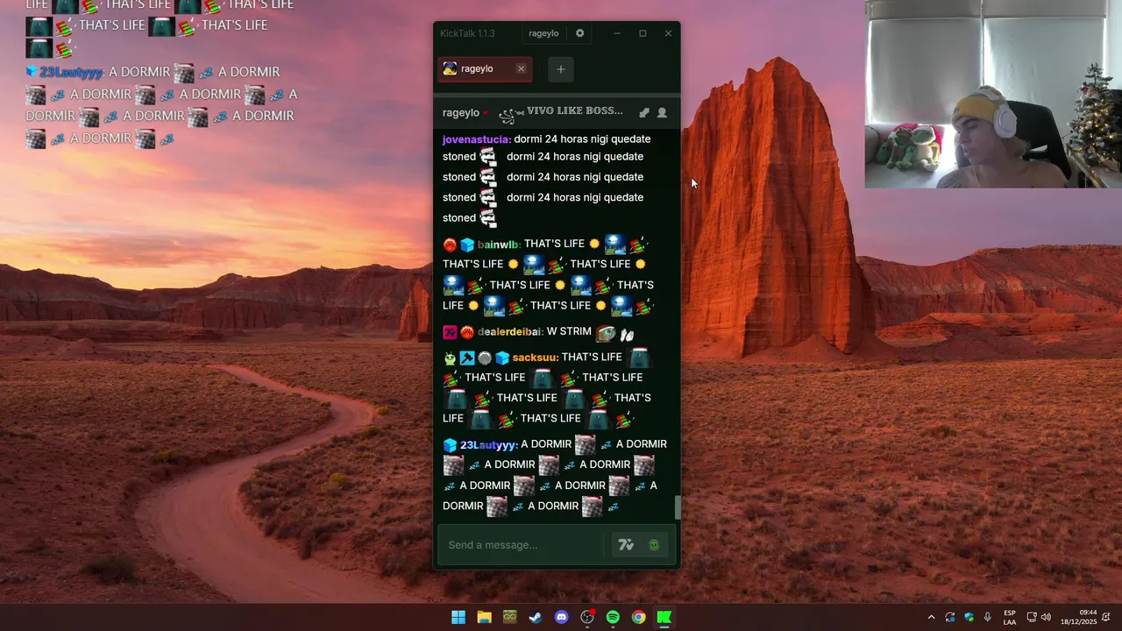This screenshot has height=631, width=1122.
Task: Open Windows Security tray icon
Action: coord(969,617)
